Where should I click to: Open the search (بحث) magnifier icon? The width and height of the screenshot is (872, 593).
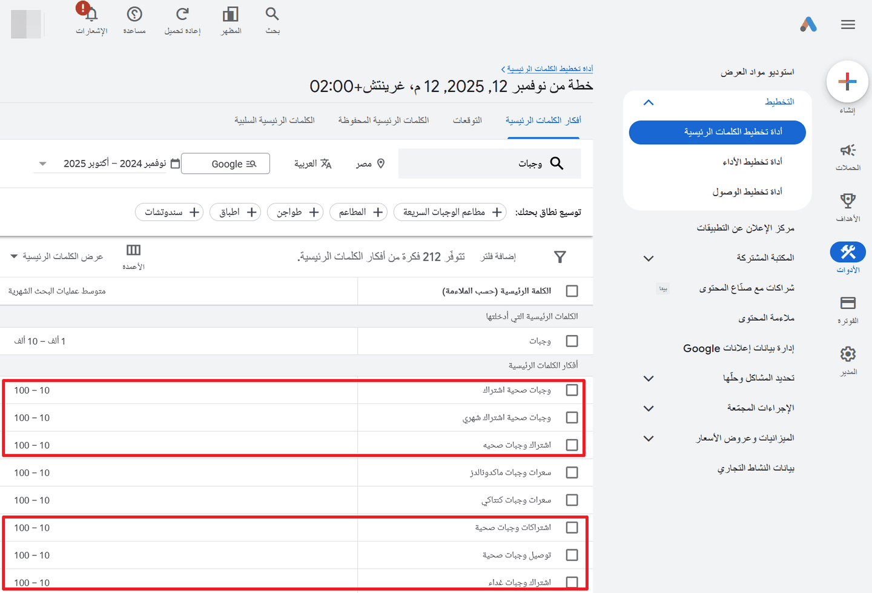(272, 15)
